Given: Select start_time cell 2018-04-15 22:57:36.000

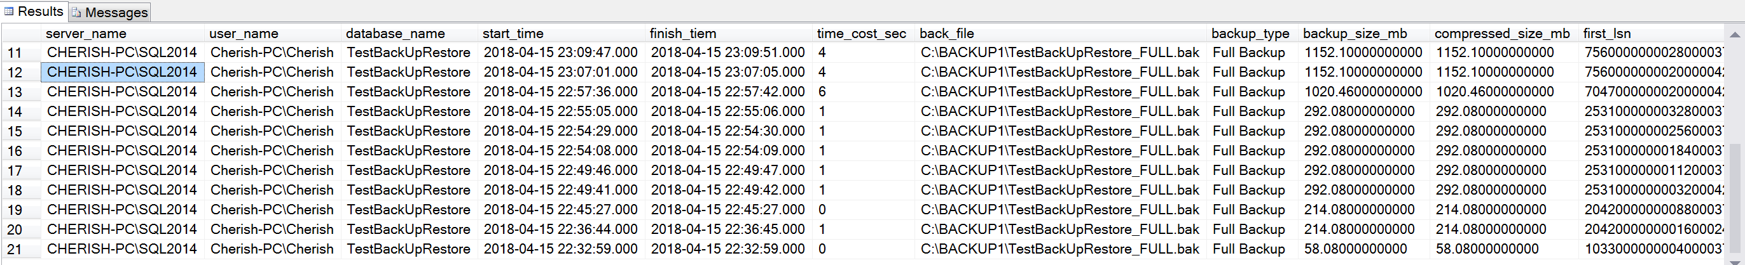Looking at the screenshot, I should point(560,92).
